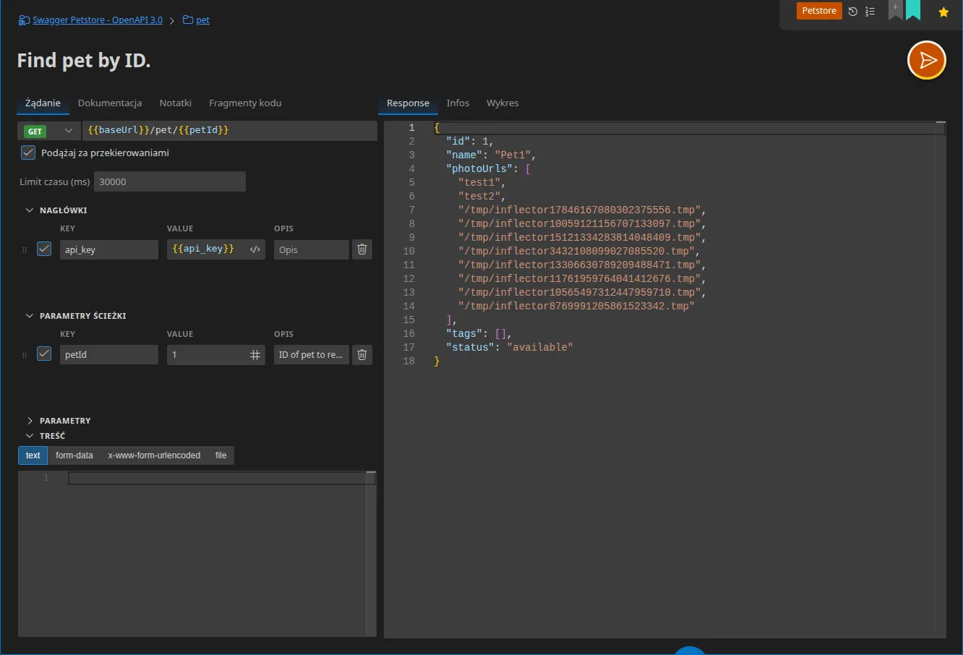Add a new bookmark with the gray plus ribbon
Image resolution: width=963 pixels, height=655 pixels.
pyautogui.click(x=895, y=9)
